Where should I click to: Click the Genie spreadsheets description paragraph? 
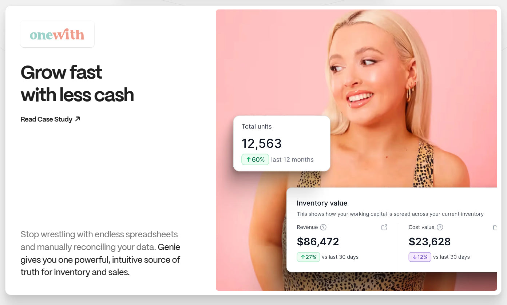click(100, 253)
